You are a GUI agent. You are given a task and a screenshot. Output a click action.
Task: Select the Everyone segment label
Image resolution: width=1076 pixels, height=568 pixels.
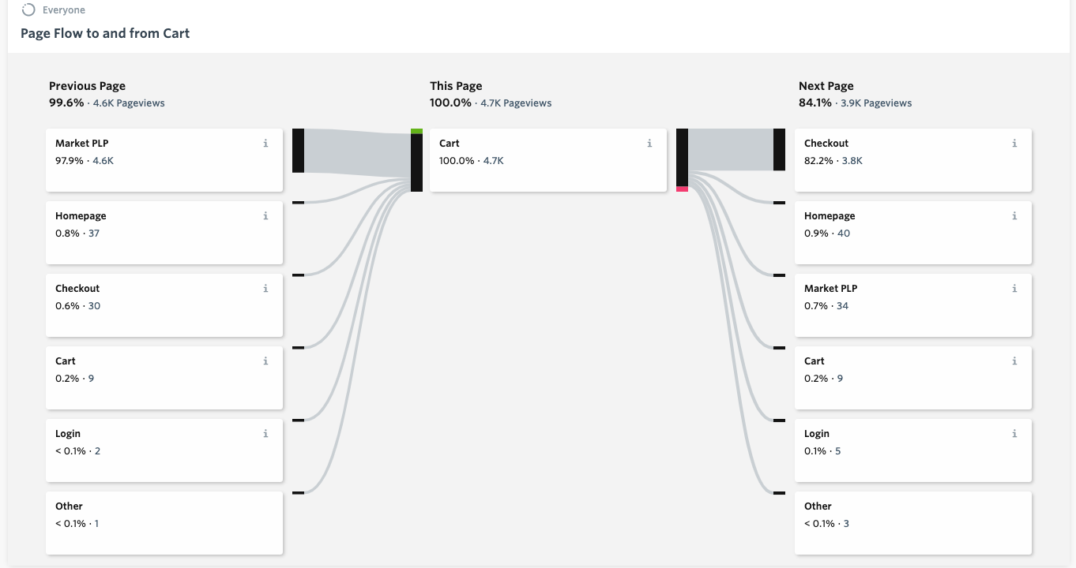(x=64, y=10)
